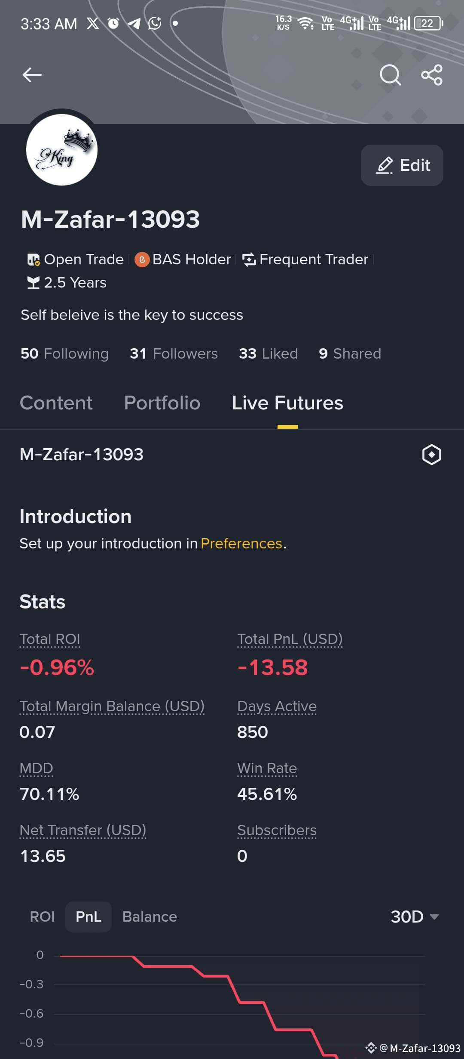This screenshot has width=464, height=1059.
Task: Tap the back arrow icon
Action: [x=32, y=75]
